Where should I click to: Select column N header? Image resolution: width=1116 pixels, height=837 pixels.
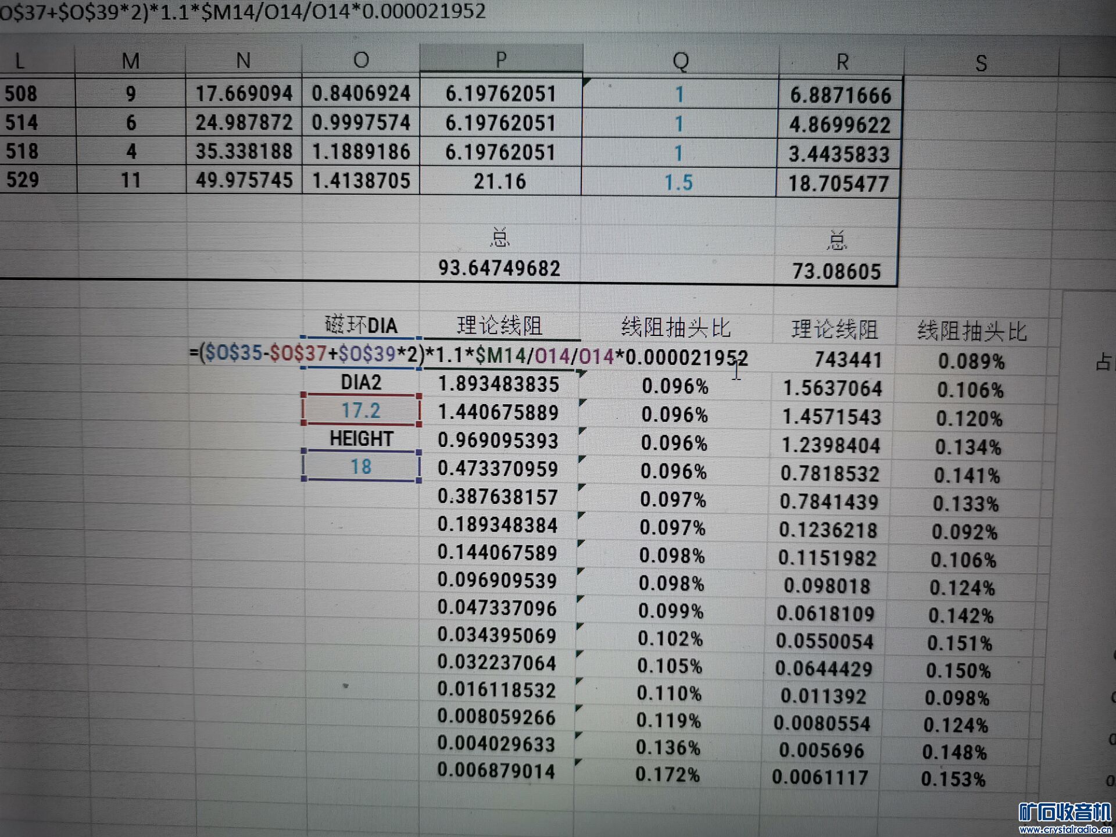(x=244, y=60)
